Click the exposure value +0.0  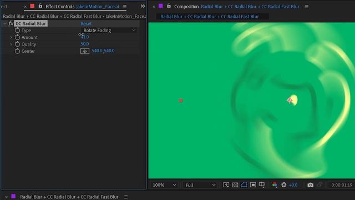tap(293, 185)
